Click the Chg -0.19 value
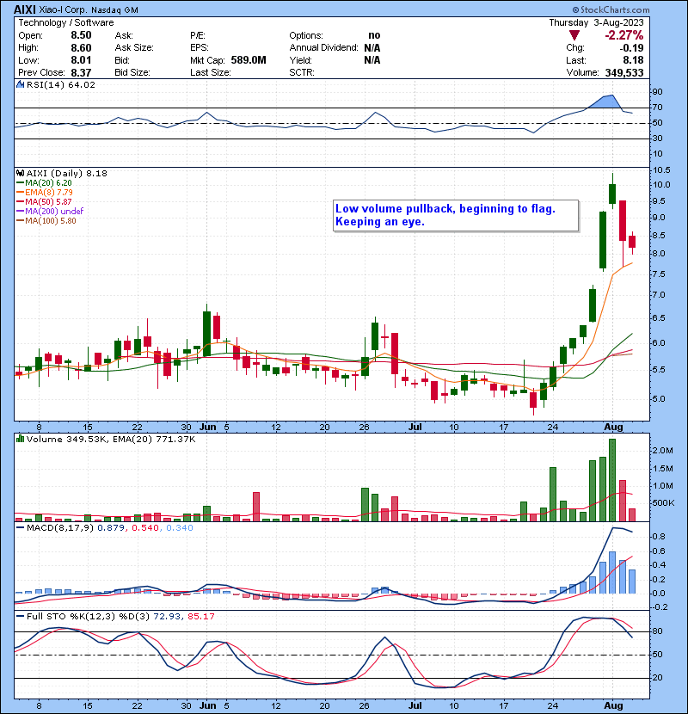Image resolution: width=688 pixels, height=714 pixels. 631,48
